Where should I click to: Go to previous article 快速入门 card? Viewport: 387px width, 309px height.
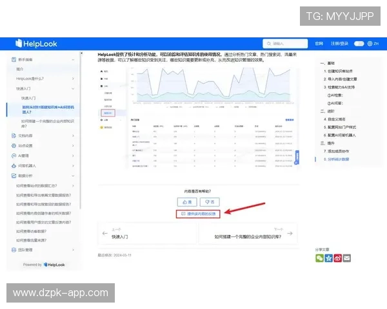click(147, 233)
